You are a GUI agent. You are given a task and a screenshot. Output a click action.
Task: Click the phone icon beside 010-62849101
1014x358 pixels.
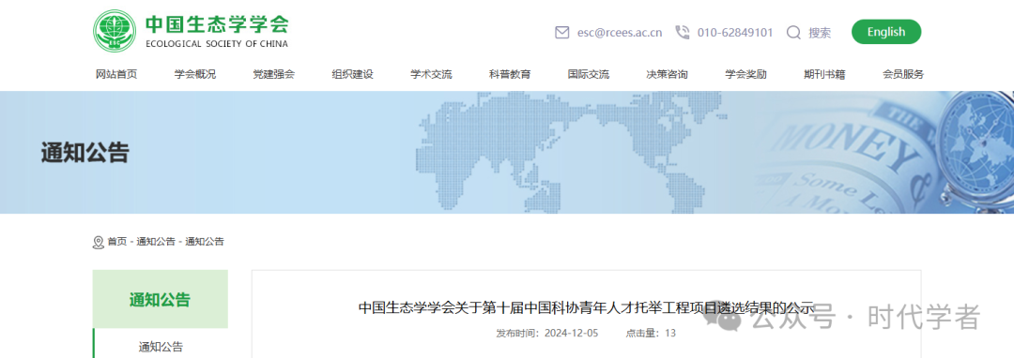tap(683, 32)
